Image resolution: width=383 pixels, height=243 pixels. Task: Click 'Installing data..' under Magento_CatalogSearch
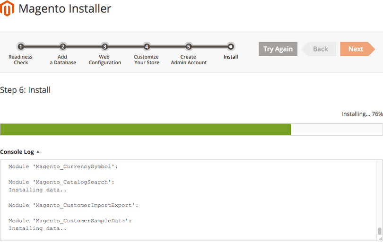[x=37, y=190]
